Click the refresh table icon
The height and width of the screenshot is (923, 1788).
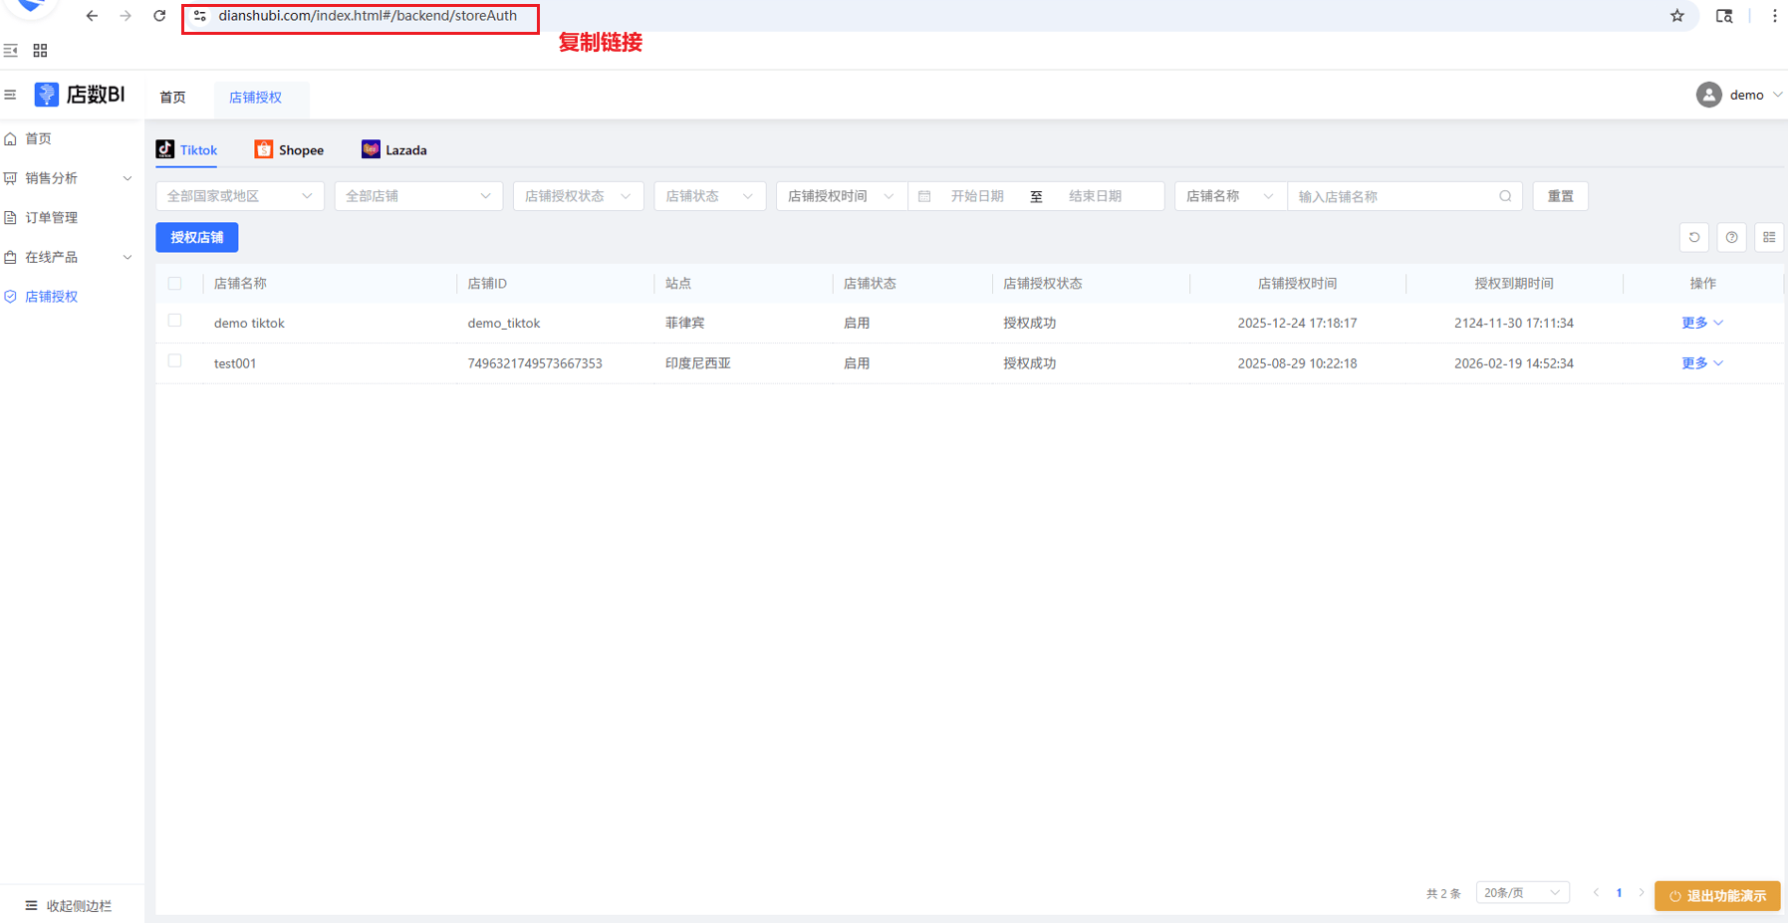point(1693,238)
